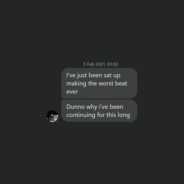Click the word 'just' in first message
Screen dimensions: 184x184
coord(82,75)
